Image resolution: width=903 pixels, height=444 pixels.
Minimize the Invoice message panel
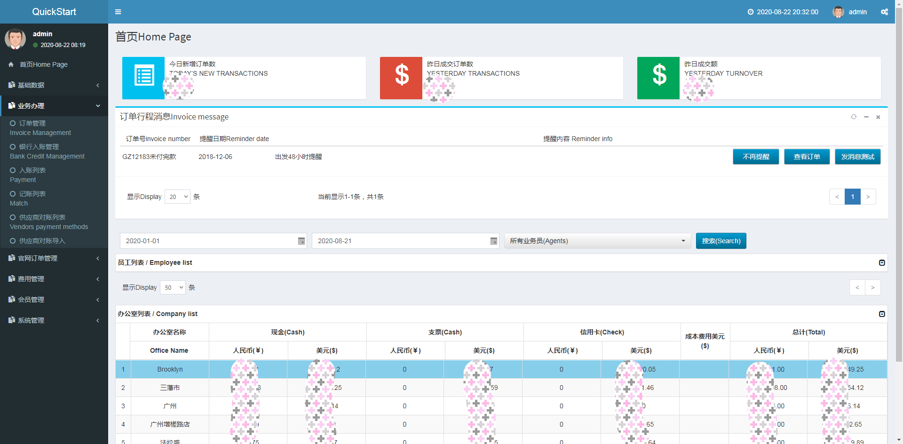click(x=866, y=117)
